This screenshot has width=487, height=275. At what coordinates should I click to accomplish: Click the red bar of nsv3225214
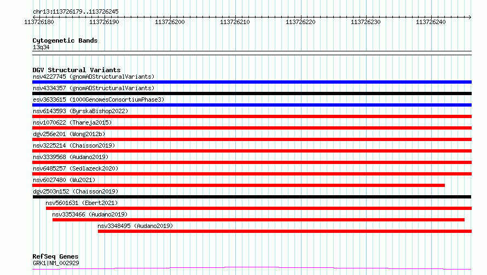tap(252, 151)
